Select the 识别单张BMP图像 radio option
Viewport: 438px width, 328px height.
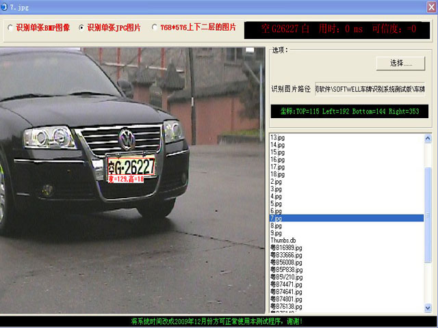pyautogui.click(x=10, y=28)
